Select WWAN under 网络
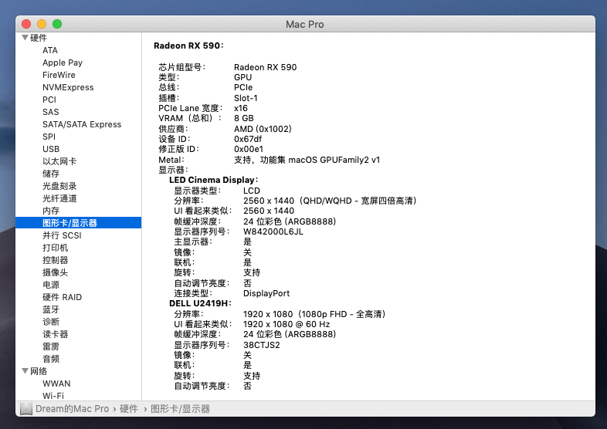The height and width of the screenshot is (429, 607). tap(56, 383)
